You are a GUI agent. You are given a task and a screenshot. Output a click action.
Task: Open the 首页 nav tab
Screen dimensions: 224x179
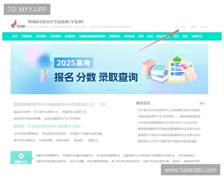click(x=15, y=36)
